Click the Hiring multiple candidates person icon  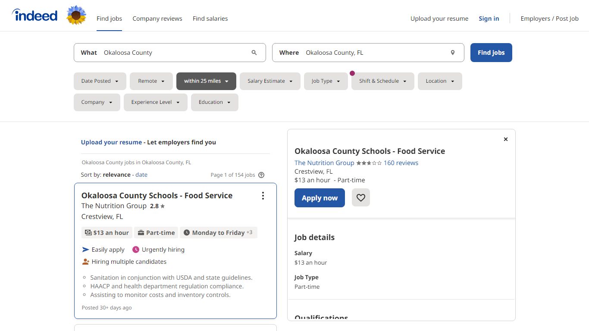click(85, 262)
